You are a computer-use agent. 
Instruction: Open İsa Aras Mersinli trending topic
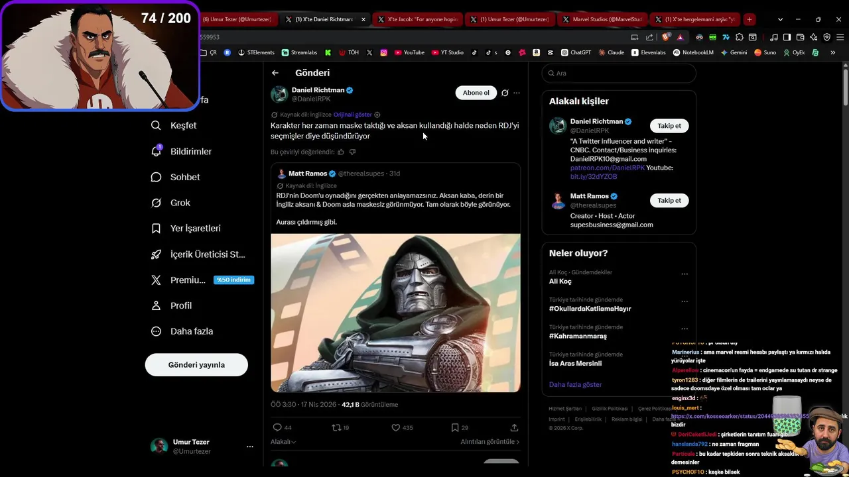pyautogui.click(x=576, y=363)
